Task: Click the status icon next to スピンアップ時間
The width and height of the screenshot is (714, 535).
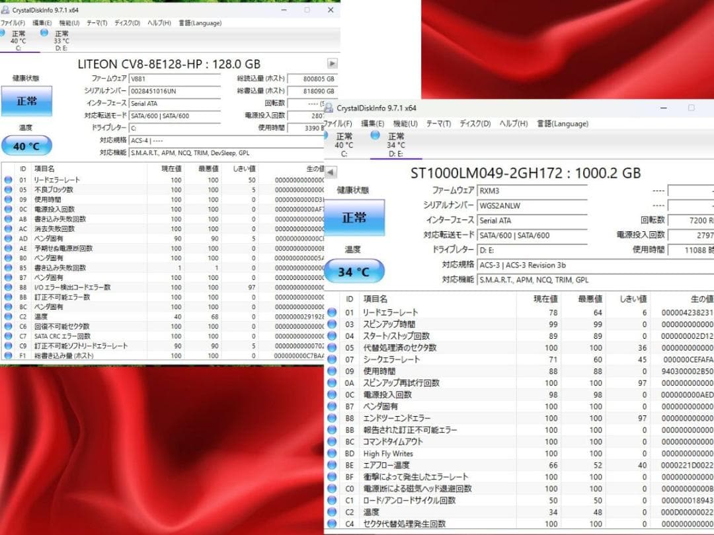Action: point(331,325)
